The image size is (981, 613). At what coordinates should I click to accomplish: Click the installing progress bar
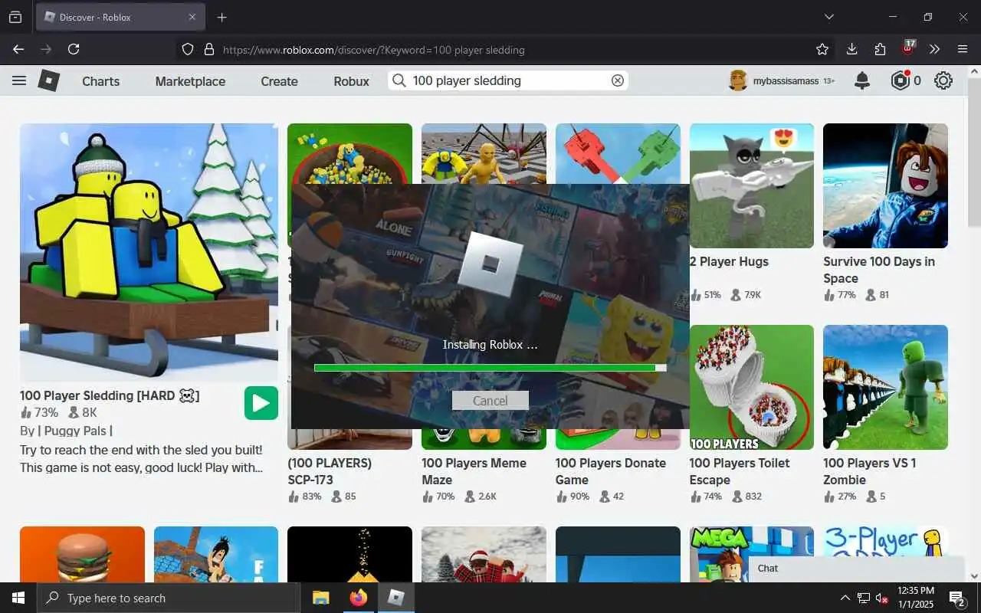pos(490,368)
